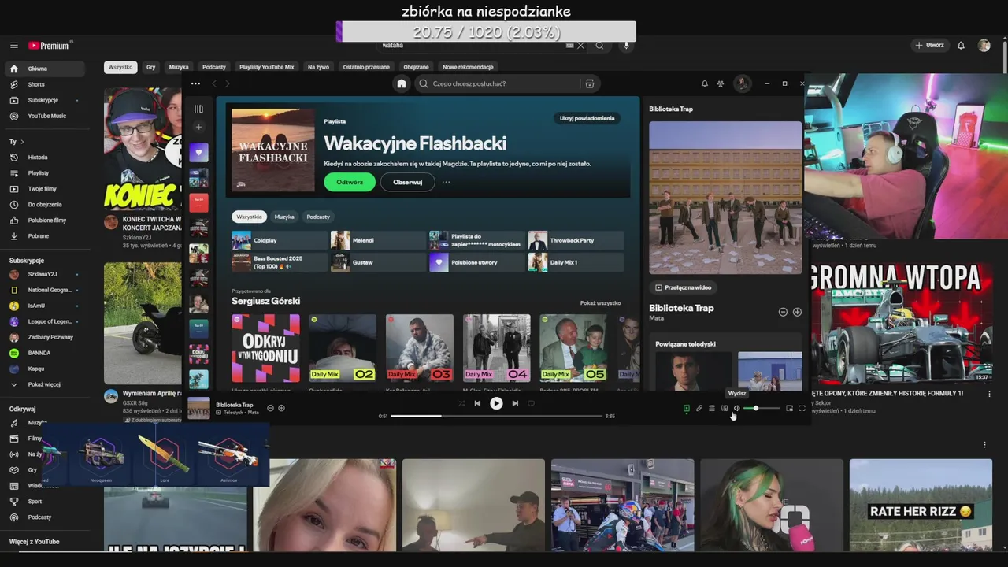The image size is (1008, 567).
Task: Show lyrics with the microphone icon
Action: [699, 408]
